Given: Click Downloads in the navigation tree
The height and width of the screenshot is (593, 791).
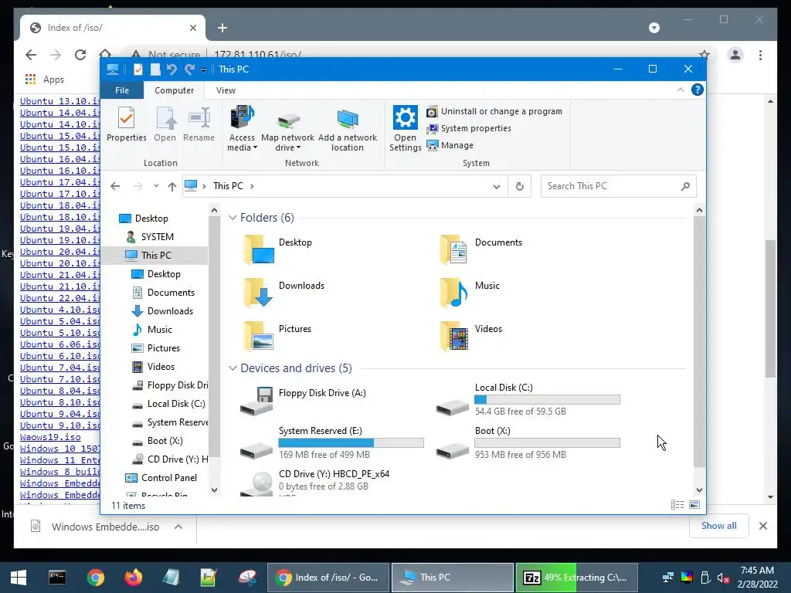Looking at the screenshot, I should 170,311.
